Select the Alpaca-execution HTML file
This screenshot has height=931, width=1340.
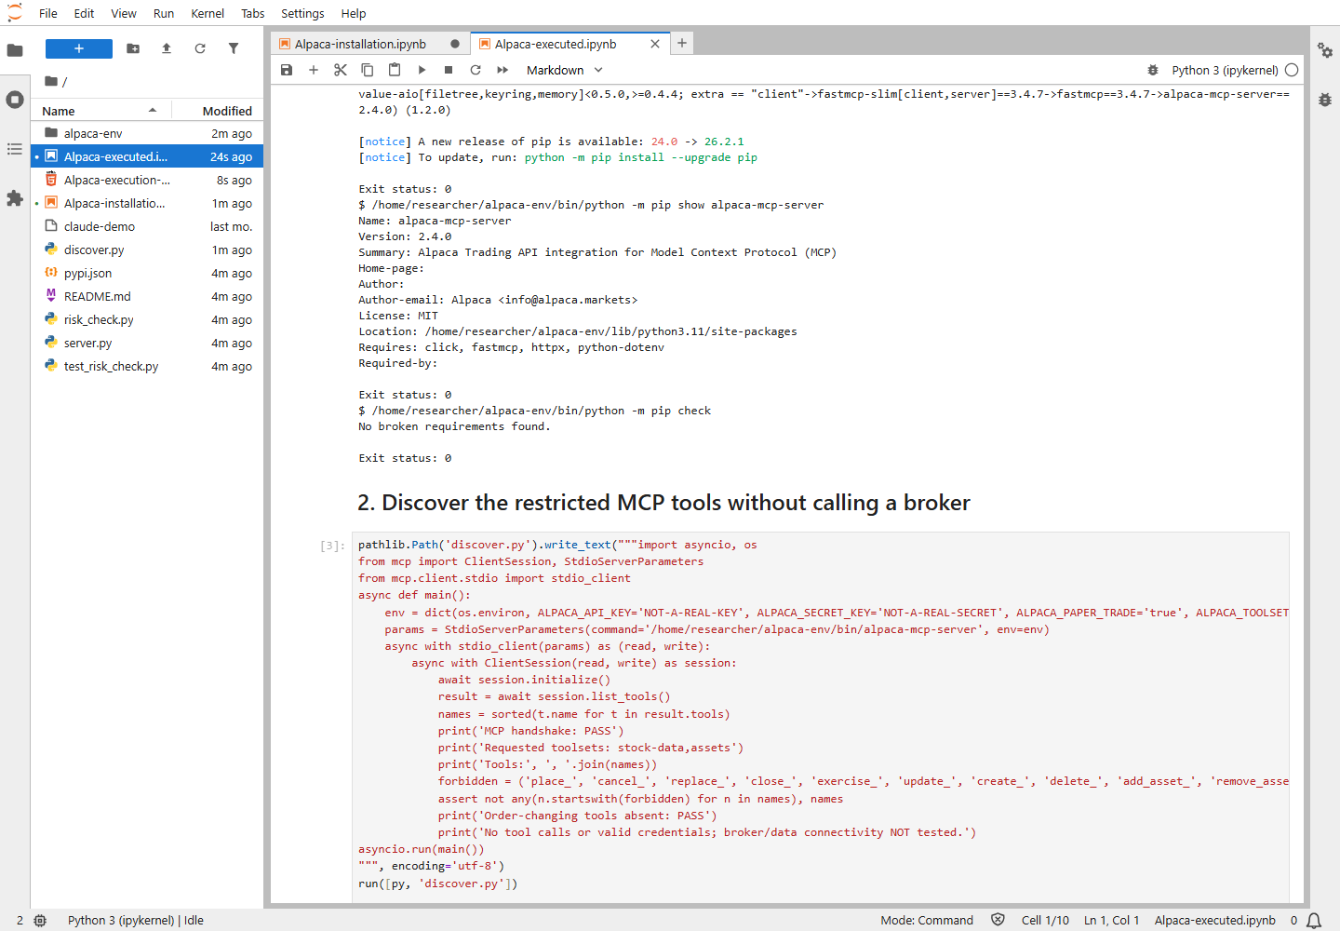point(147,180)
